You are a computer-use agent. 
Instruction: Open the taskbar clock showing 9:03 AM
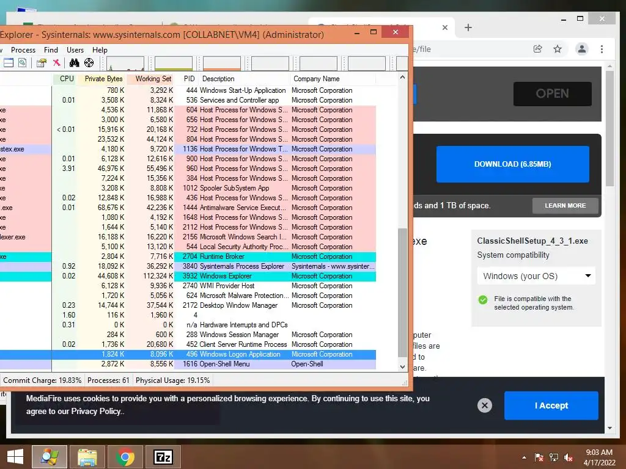point(599,457)
